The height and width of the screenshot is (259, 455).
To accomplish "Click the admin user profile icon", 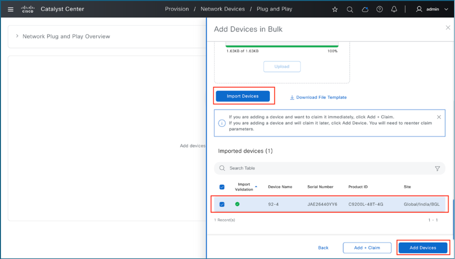I will coord(419,9).
